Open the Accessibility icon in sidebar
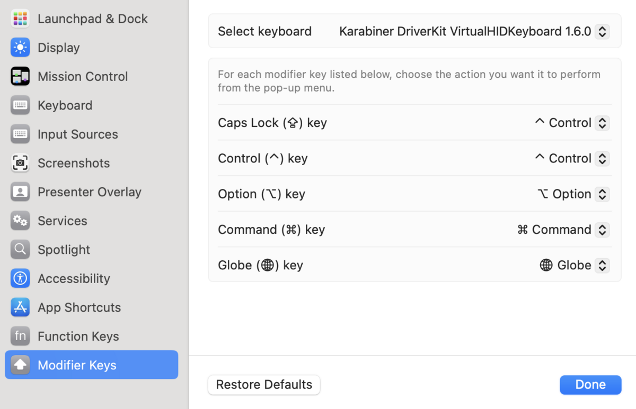Image resolution: width=636 pixels, height=409 pixels. click(20, 278)
